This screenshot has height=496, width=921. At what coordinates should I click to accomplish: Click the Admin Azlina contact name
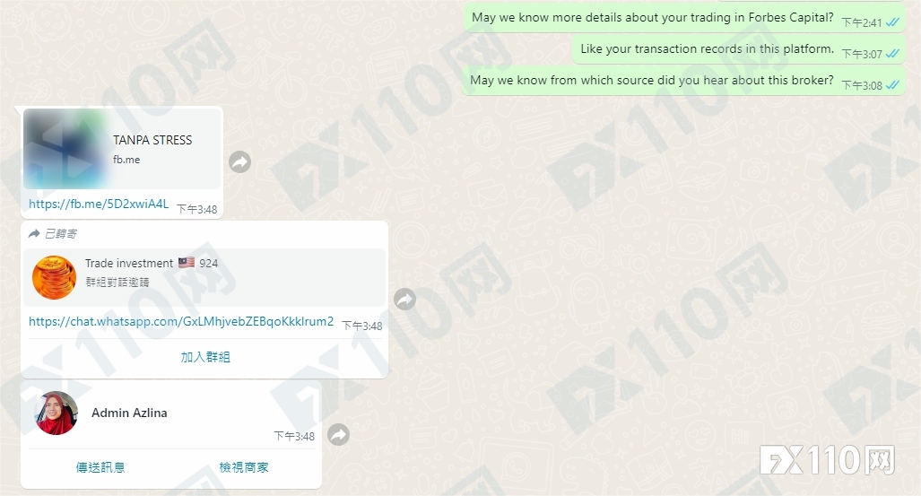click(x=129, y=413)
